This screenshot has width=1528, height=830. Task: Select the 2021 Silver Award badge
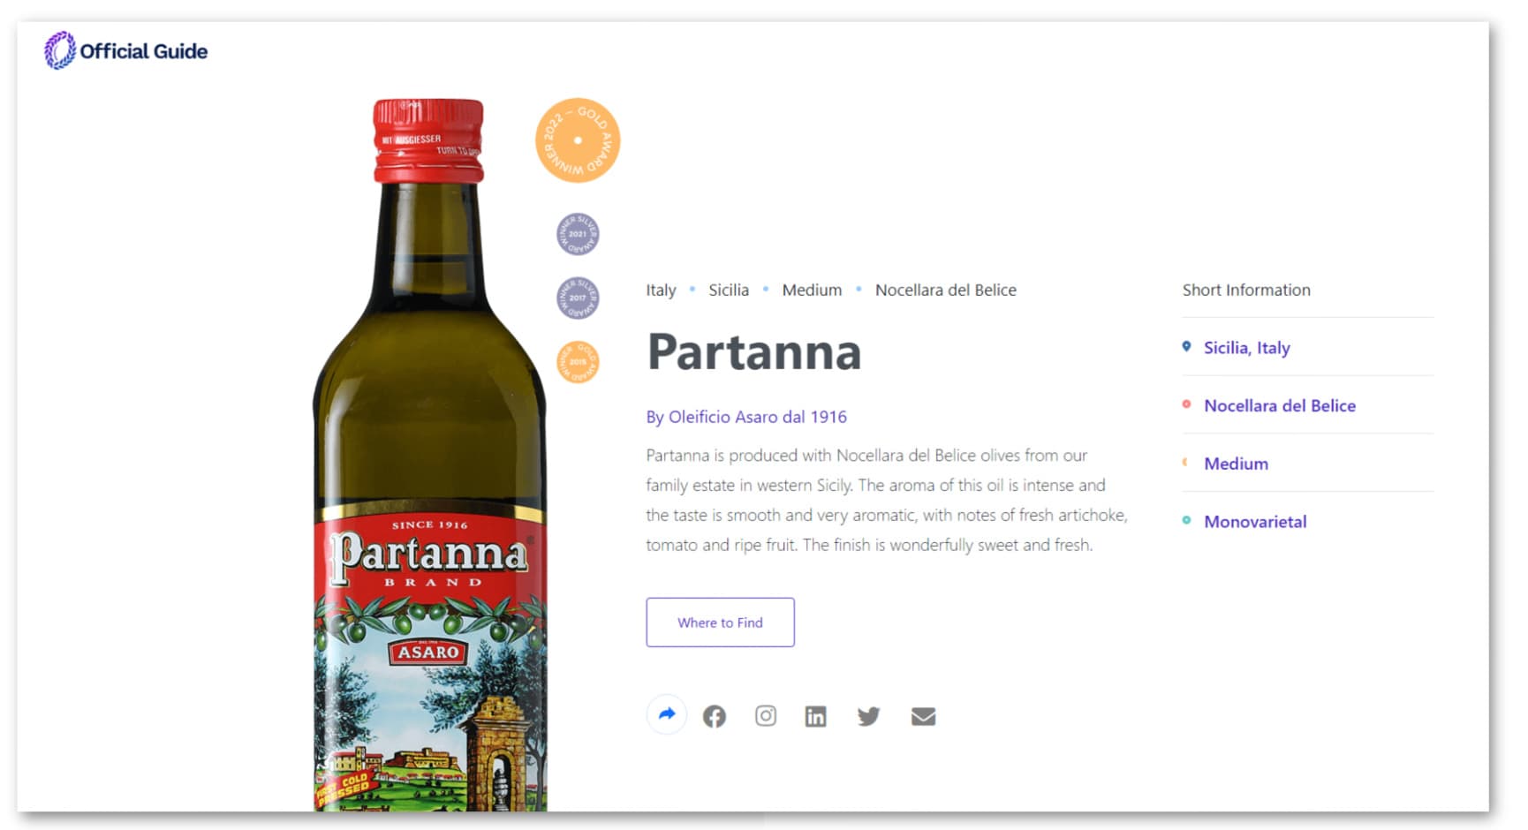[578, 234]
